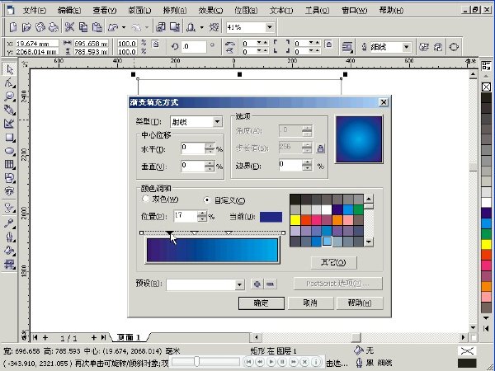Viewport: 495px width, 371px height.
Task: Click the no-color X swatch in palette
Action: 486,87
